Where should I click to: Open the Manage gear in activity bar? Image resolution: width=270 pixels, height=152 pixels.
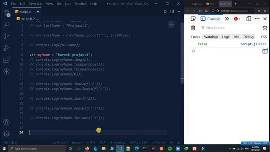tap(7, 134)
